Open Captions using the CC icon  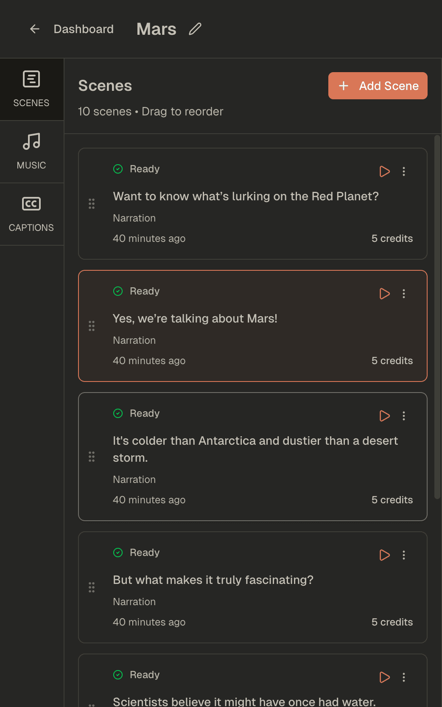coord(31,204)
